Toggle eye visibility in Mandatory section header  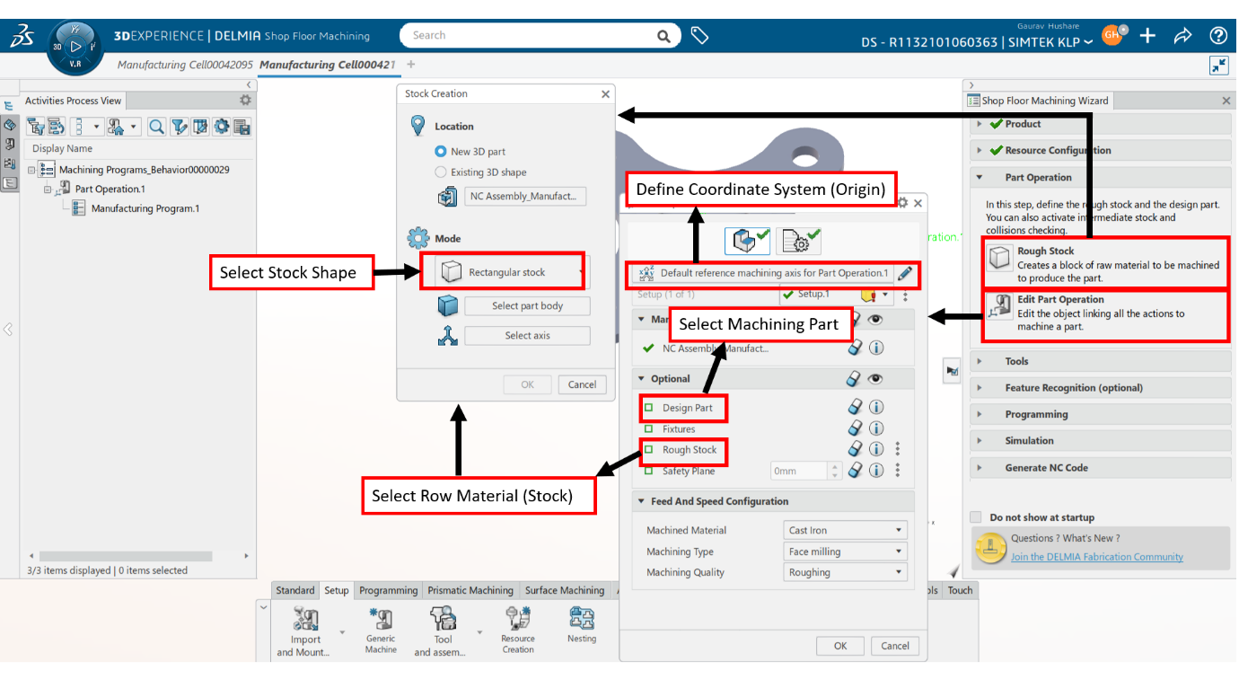875,319
